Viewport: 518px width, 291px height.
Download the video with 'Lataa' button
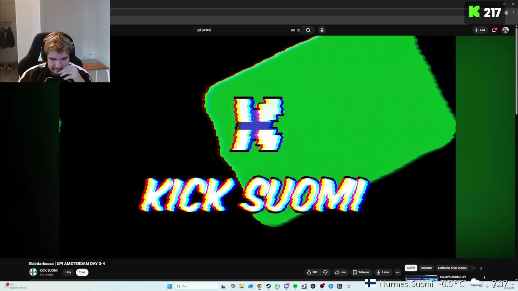383,272
